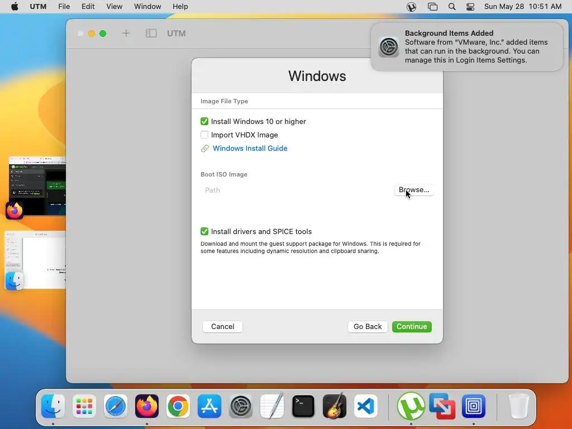
Task: Open the Edit menu
Action: (88, 7)
